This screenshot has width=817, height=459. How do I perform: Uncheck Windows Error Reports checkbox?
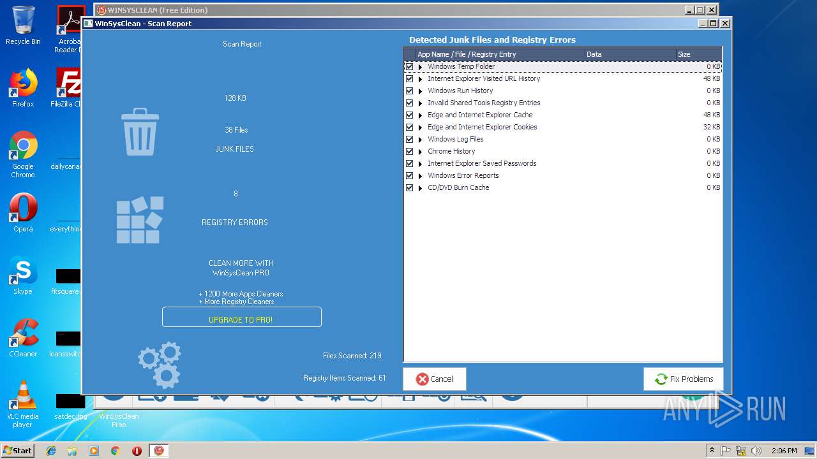(x=410, y=175)
